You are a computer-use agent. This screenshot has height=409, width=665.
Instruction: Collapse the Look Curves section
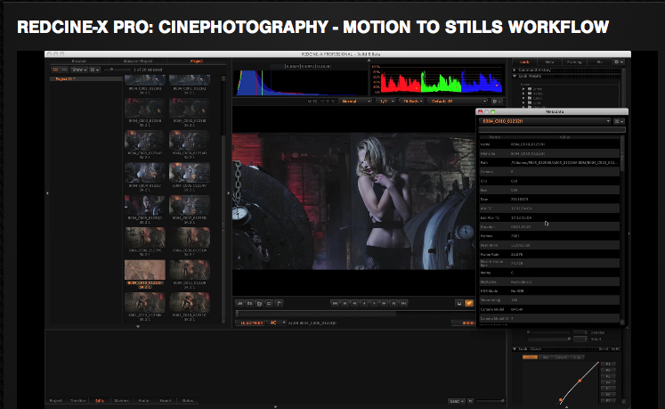515,349
